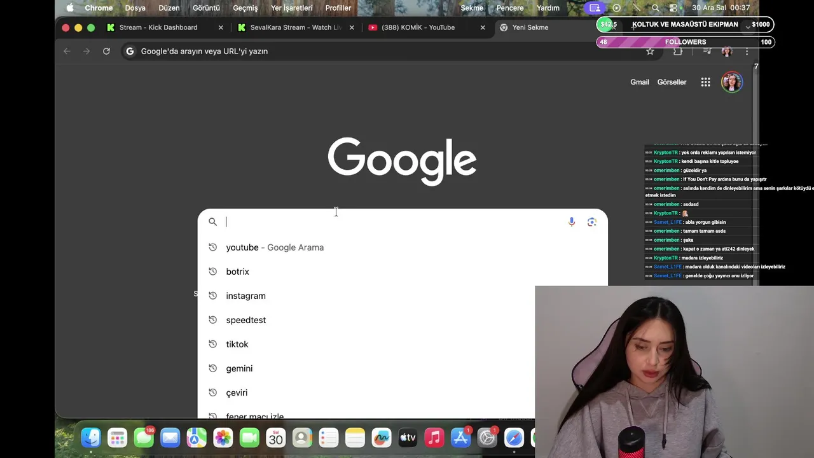814x458 pixels.
Task: Open Launchpad from the dock
Action: click(x=117, y=438)
